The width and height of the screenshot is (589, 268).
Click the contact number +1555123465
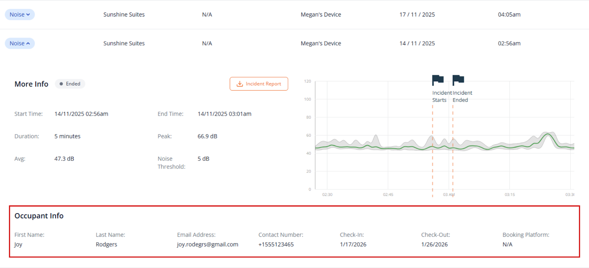(x=276, y=244)
